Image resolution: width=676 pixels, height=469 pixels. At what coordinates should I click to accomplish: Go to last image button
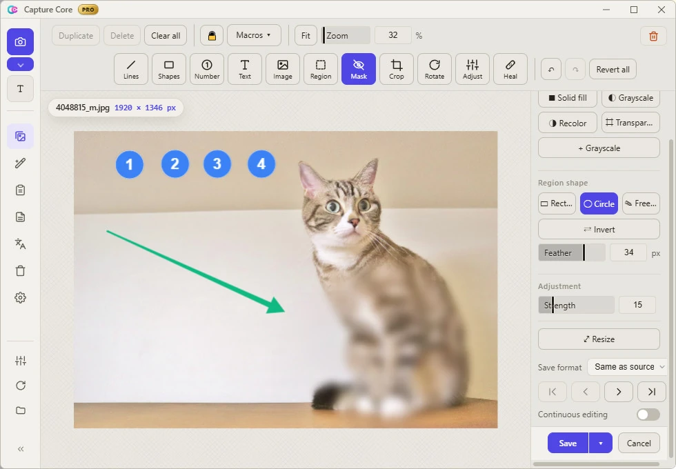pyautogui.click(x=652, y=392)
